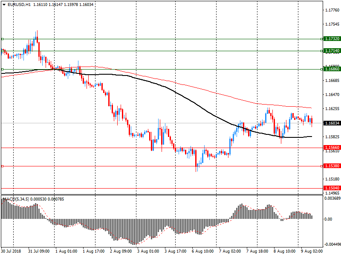
Task: Select the 1.15380 red support level label
Action: click(x=332, y=166)
